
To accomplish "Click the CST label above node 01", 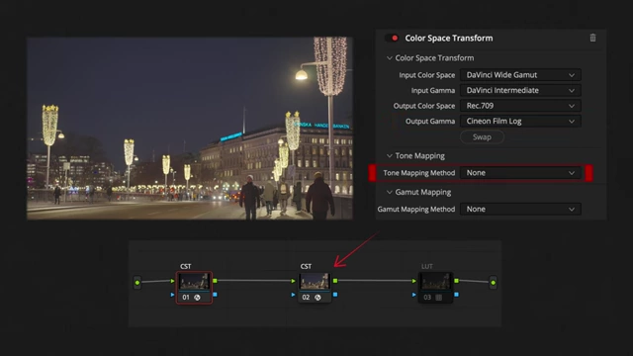I will [x=185, y=266].
